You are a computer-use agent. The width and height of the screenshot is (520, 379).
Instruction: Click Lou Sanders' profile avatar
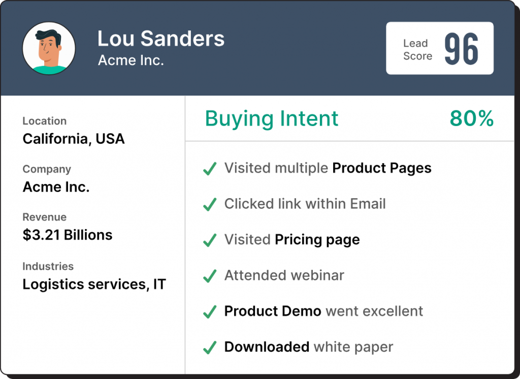pyautogui.click(x=49, y=48)
